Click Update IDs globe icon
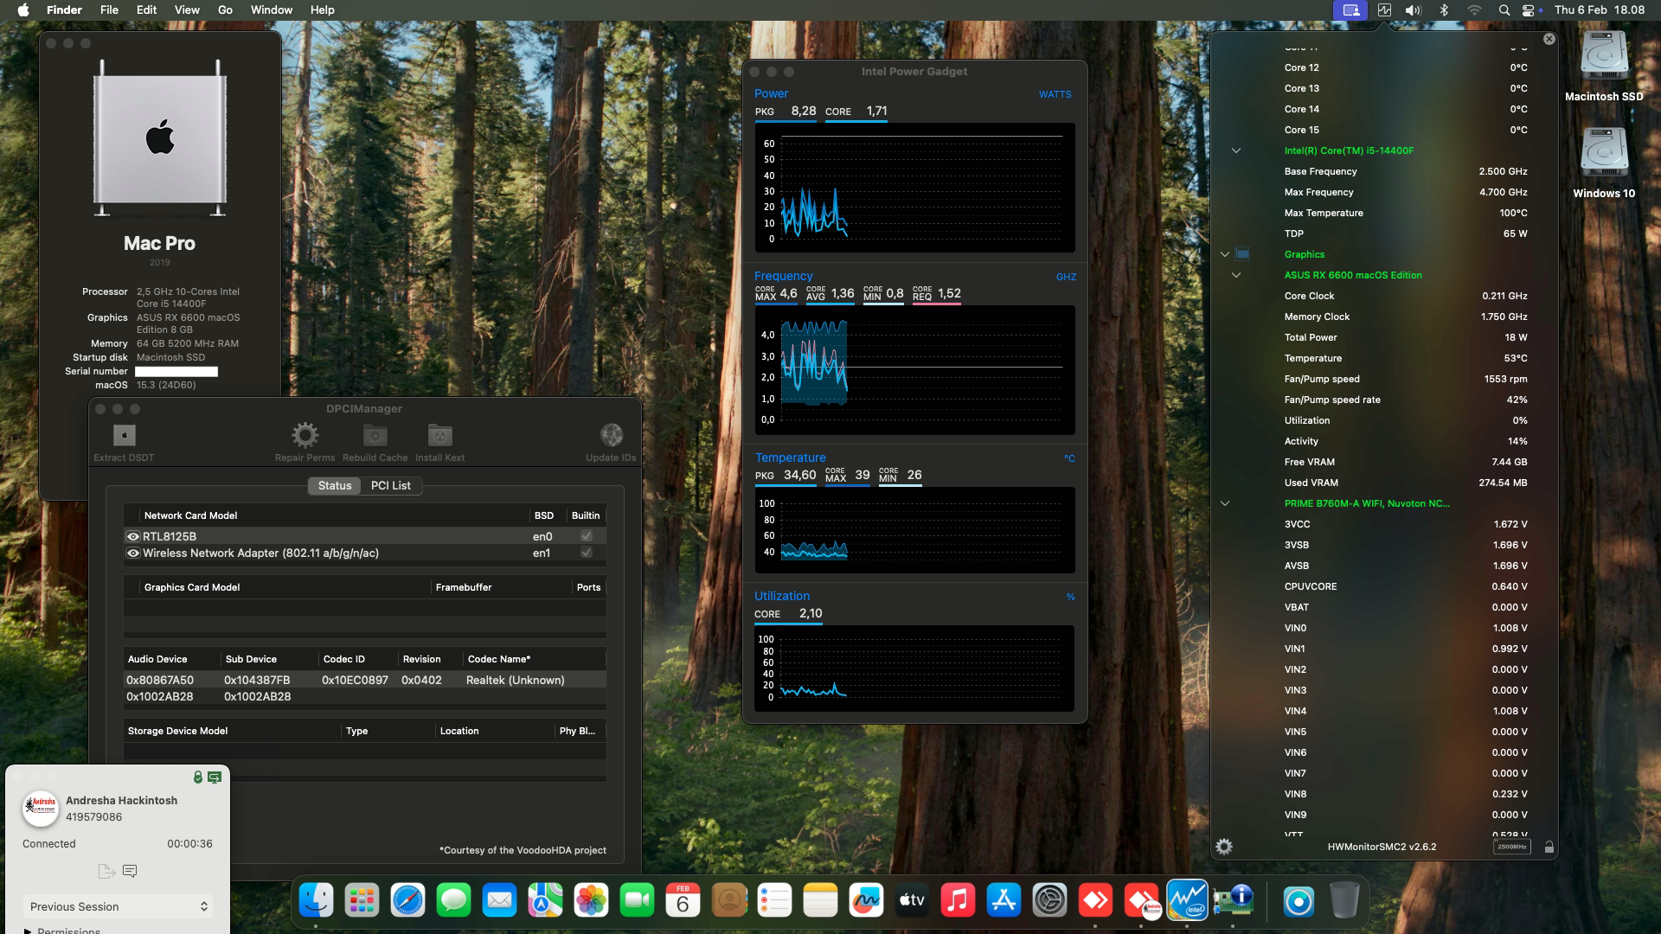Viewport: 1661px width, 934px height. point(611,435)
